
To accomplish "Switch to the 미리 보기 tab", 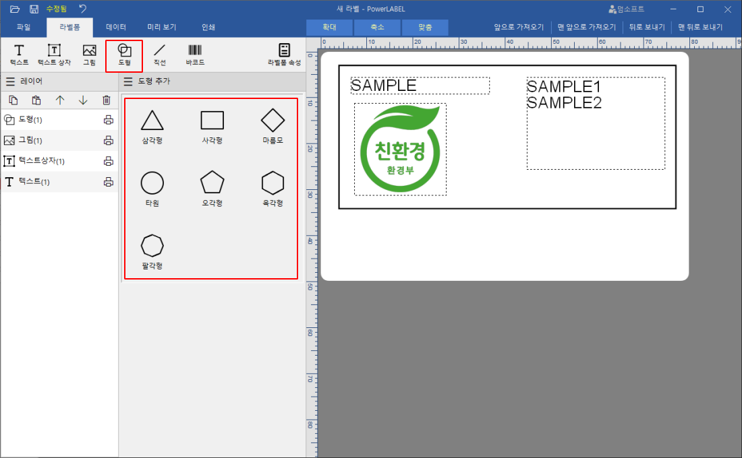I will pos(162,28).
